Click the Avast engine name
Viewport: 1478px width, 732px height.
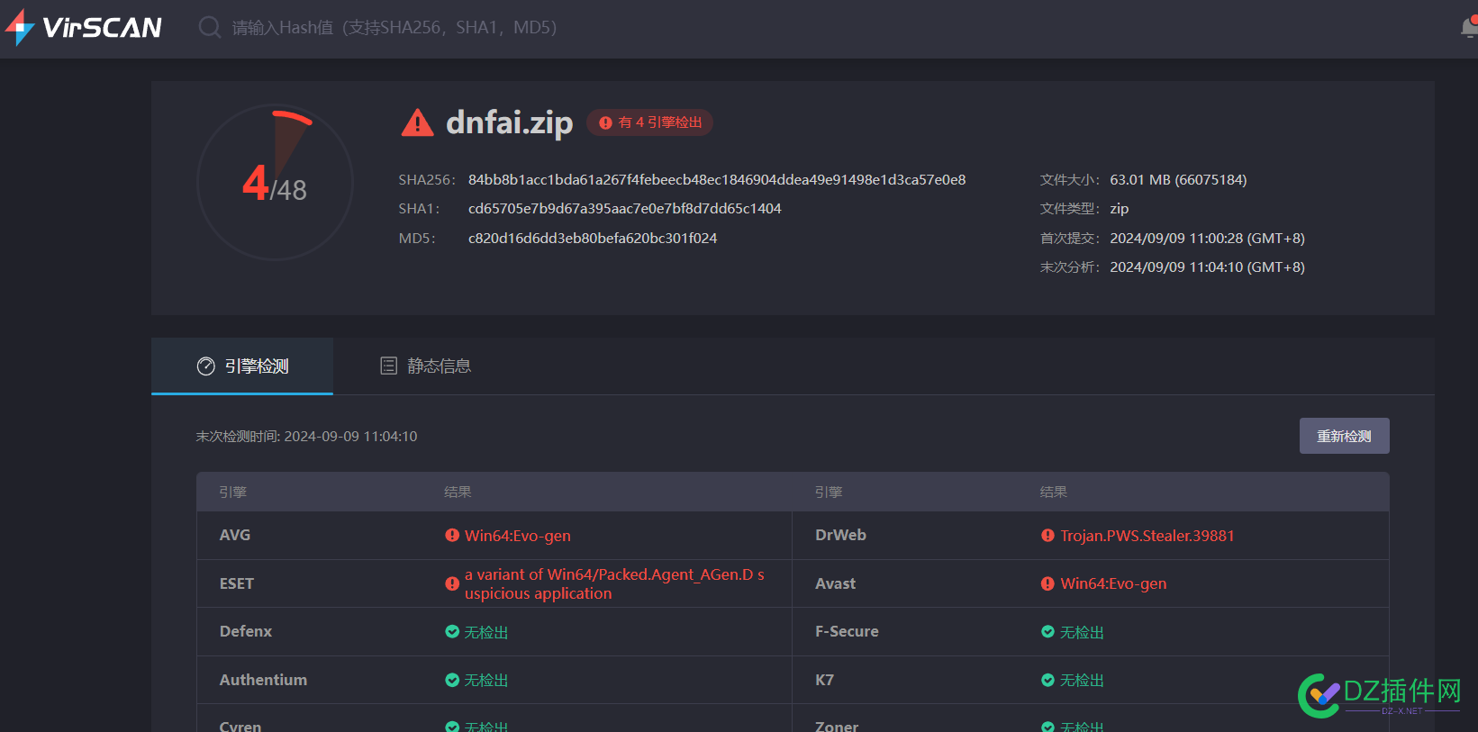(835, 583)
